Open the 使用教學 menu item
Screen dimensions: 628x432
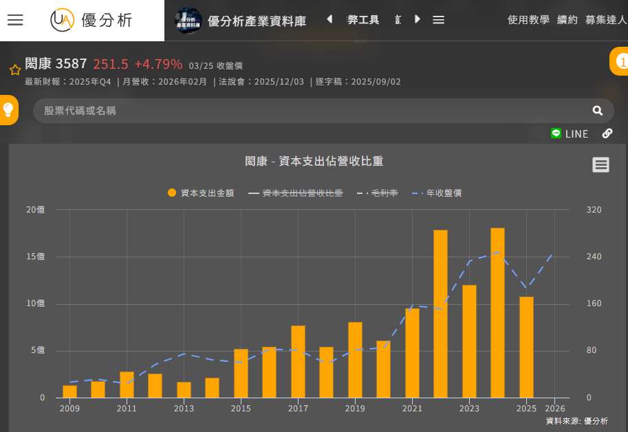pyautogui.click(x=528, y=20)
